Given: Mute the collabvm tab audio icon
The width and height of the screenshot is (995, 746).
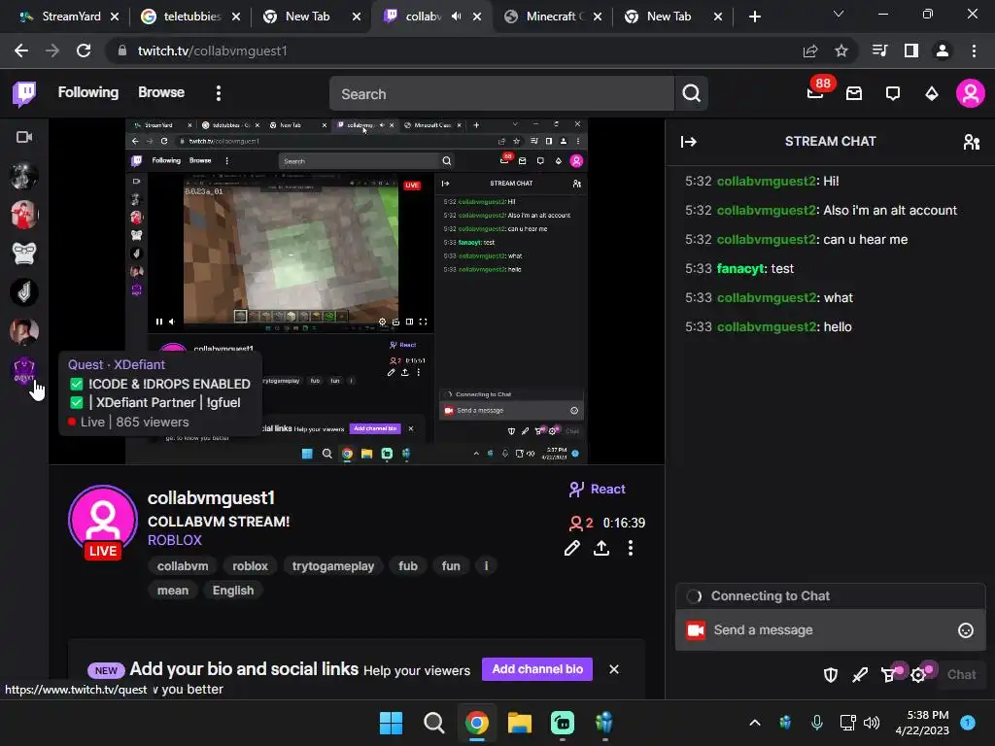Looking at the screenshot, I should pos(456,17).
